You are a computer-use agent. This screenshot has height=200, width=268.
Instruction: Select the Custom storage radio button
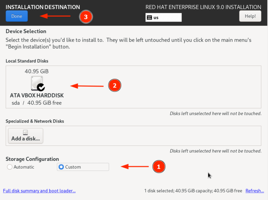(61, 167)
